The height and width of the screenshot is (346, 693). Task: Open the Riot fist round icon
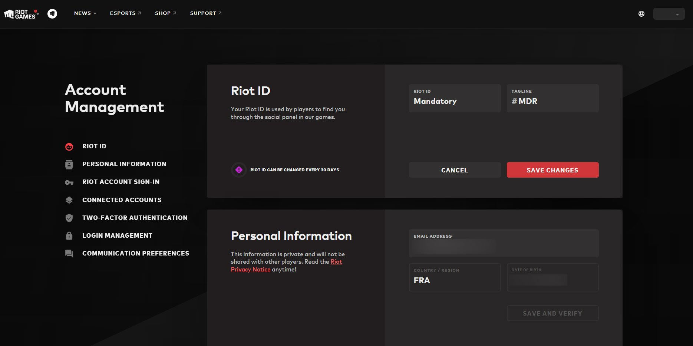pyautogui.click(x=52, y=14)
